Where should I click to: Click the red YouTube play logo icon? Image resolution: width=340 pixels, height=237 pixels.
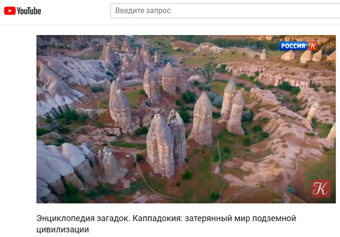10,11
